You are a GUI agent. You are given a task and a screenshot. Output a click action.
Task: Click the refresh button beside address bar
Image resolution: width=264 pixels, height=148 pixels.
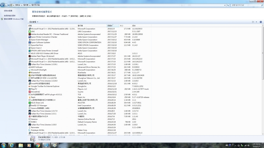point(228,5)
